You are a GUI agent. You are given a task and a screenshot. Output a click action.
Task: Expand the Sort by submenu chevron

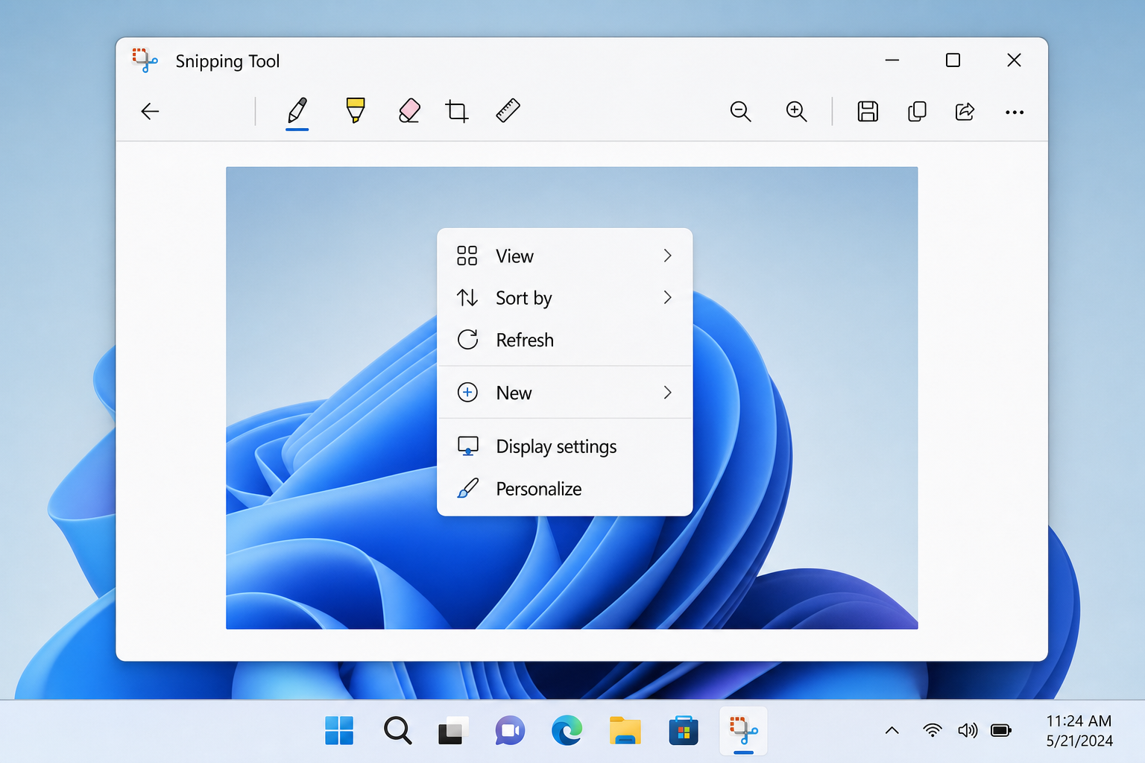pos(667,297)
